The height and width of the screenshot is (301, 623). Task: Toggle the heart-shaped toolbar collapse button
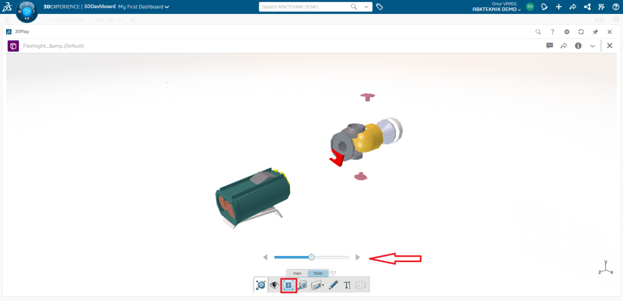[x=333, y=273]
